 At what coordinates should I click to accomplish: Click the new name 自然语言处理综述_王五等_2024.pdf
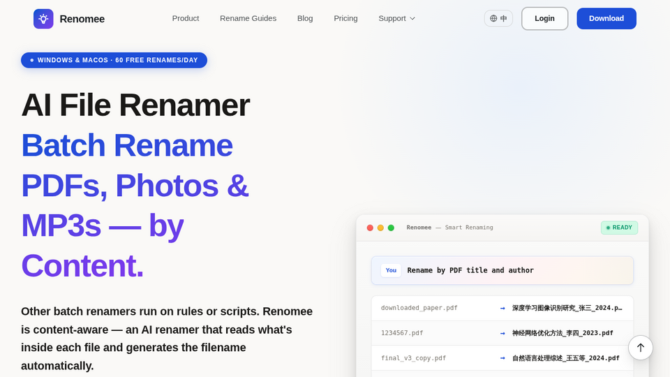pos(566,358)
